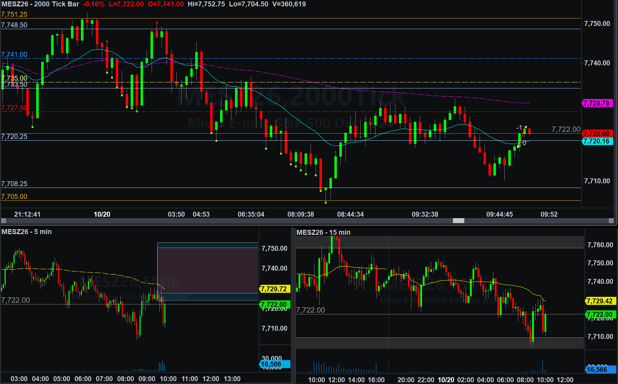The image size is (618, 384).
Task: Select the shaded rectangle drawing on 5 min chart
Action: (208, 271)
